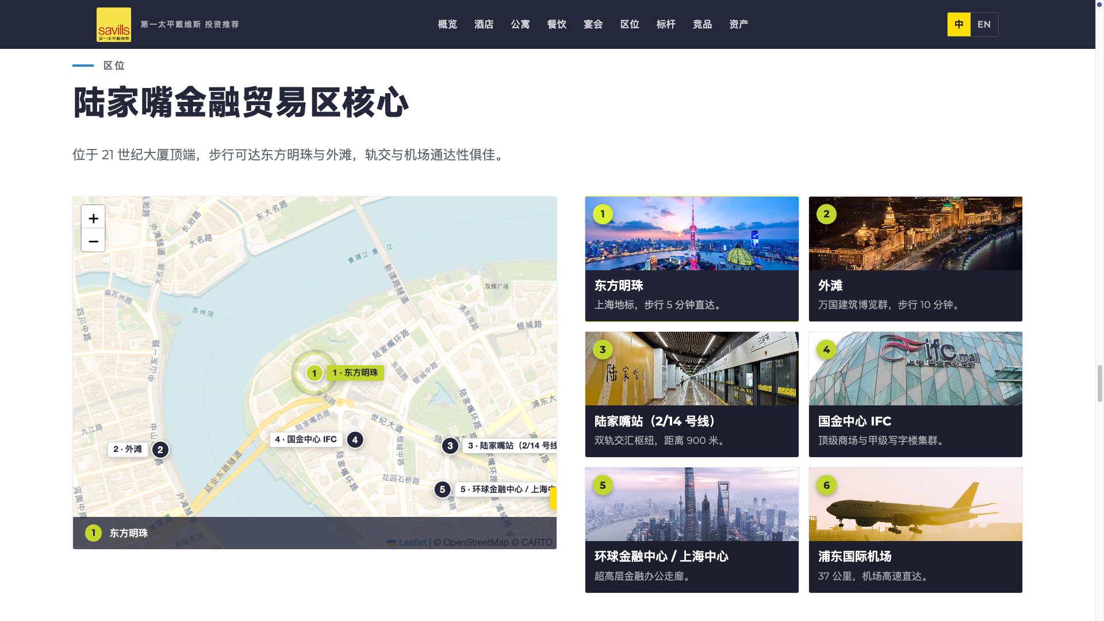The width and height of the screenshot is (1104, 621).
Task: Click number badge 1 on 东方明珠 card
Action: coord(603,214)
